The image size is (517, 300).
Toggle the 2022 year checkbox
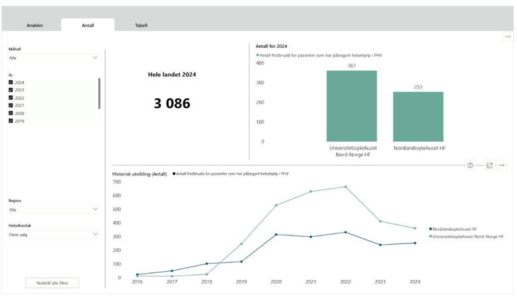coord(11,98)
